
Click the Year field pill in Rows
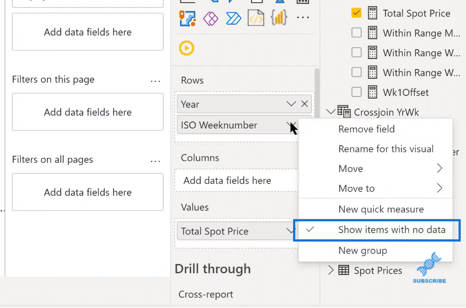(x=244, y=104)
